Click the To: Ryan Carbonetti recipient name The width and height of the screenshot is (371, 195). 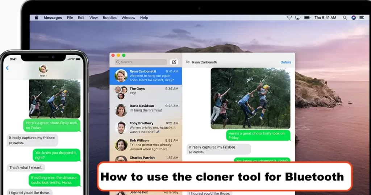[204, 62]
